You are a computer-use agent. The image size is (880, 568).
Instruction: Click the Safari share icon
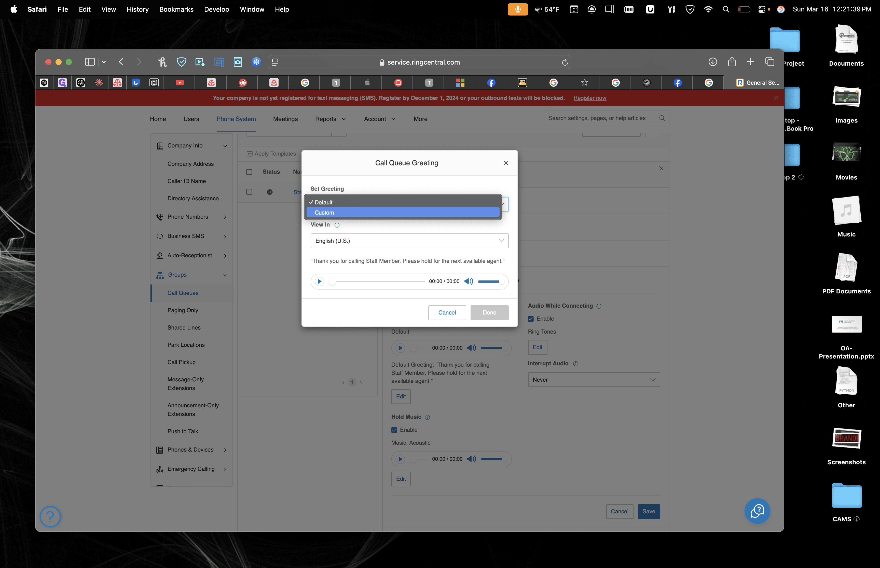point(732,62)
